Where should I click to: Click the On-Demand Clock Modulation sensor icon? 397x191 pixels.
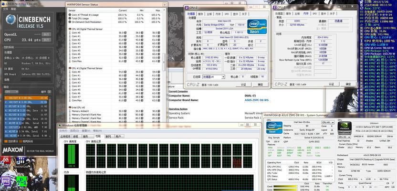pyautogui.click(x=70, y=22)
